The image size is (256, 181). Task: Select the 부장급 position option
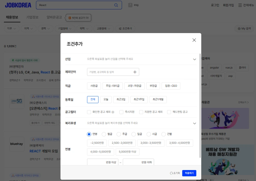tap(153, 86)
